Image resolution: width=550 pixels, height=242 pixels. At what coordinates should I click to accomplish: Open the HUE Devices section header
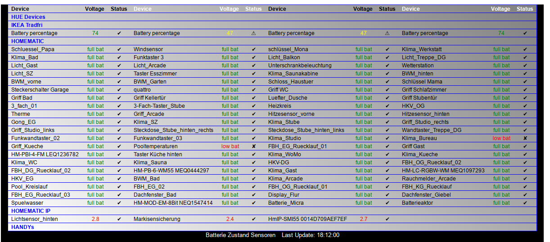click(28, 17)
